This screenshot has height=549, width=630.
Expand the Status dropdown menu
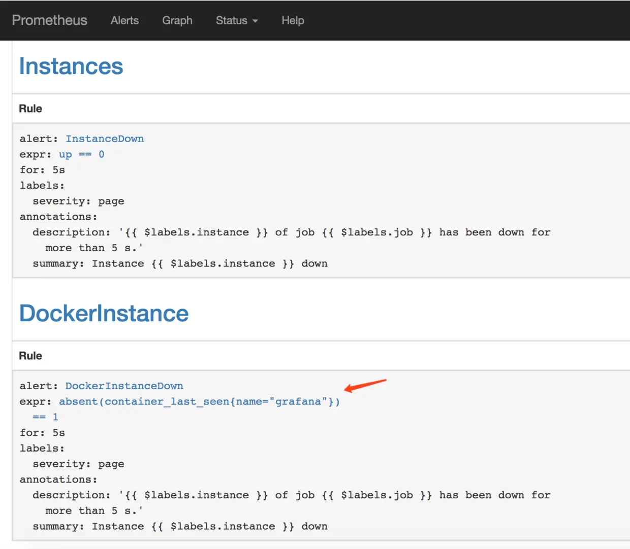pos(232,20)
